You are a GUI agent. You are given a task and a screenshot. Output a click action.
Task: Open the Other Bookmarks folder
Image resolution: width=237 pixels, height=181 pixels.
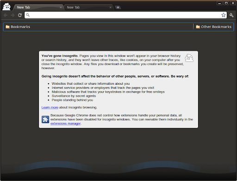click(213, 27)
